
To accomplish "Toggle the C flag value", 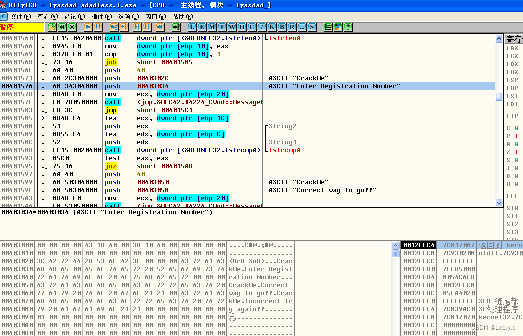I will [516, 128].
